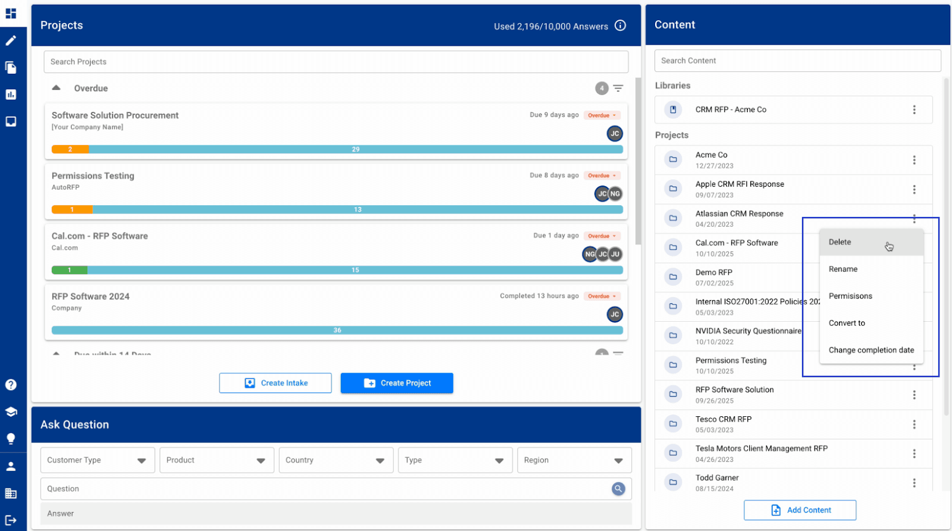Click the Add Content button
The image size is (952, 531).
(800, 510)
